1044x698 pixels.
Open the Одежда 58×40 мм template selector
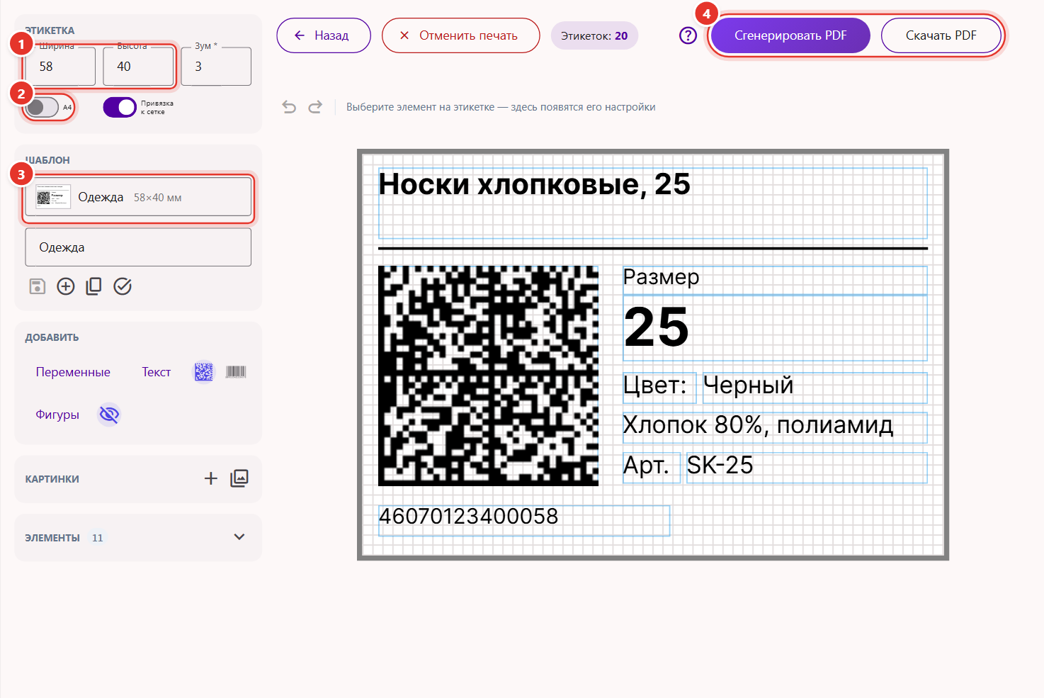click(x=138, y=197)
